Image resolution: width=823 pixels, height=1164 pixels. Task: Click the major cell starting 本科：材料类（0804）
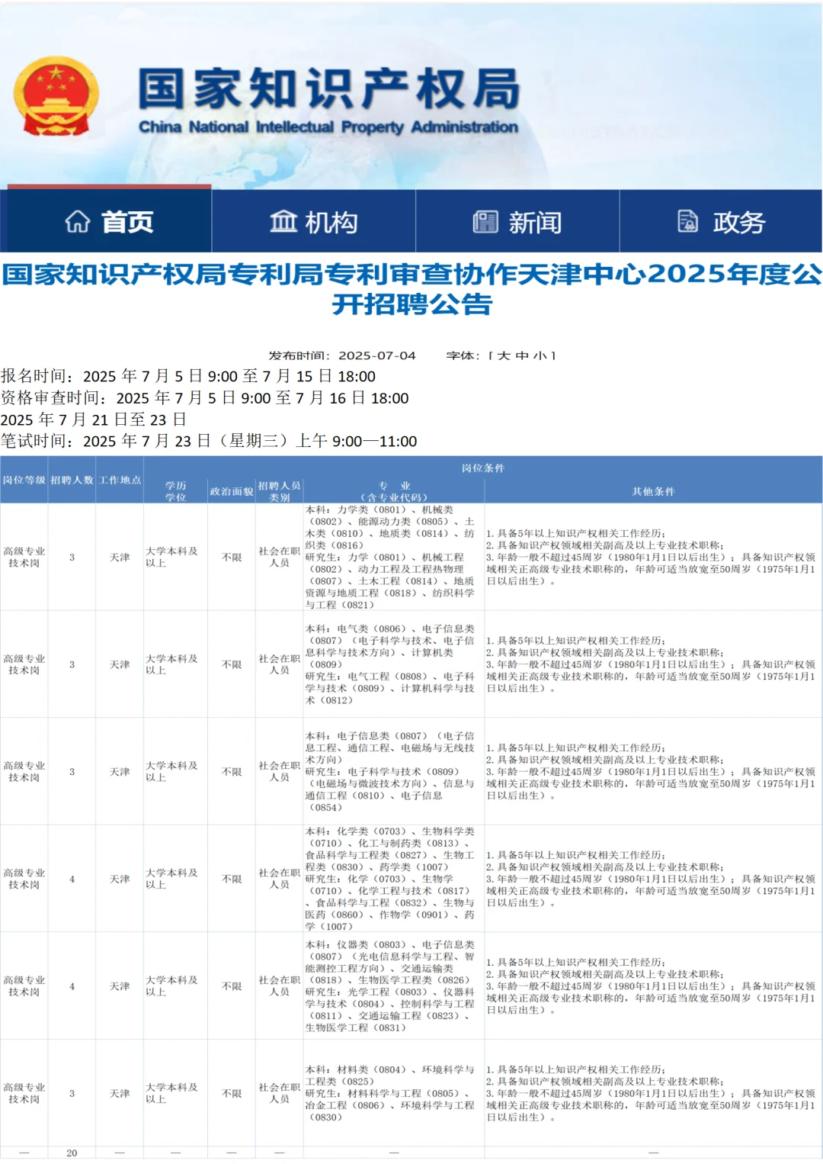pyautogui.click(x=394, y=1093)
